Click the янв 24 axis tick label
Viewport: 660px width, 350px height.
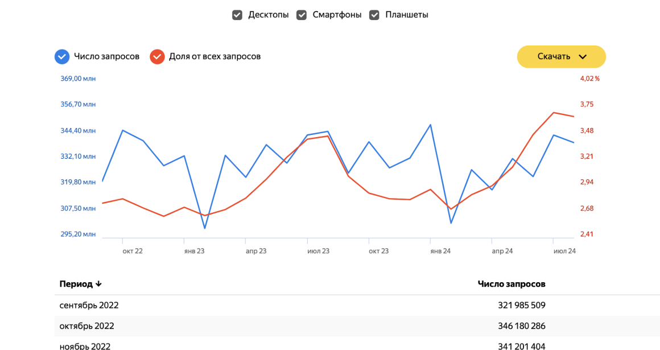440,251
